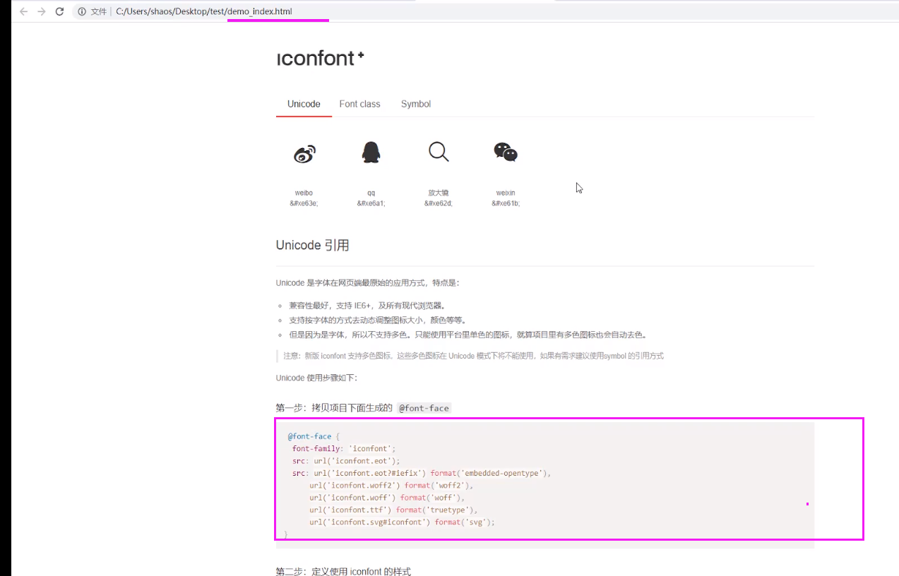This screenshot has width=899, height=576.
Task: Click the address bar file URL
Action: coord(204,12)
